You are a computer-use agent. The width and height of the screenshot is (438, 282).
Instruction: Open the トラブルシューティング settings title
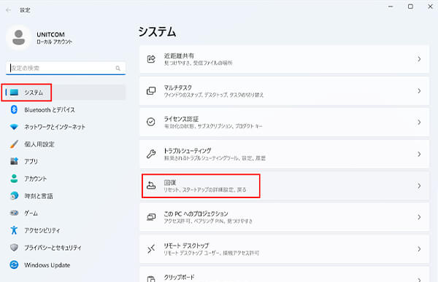(188, 151)
